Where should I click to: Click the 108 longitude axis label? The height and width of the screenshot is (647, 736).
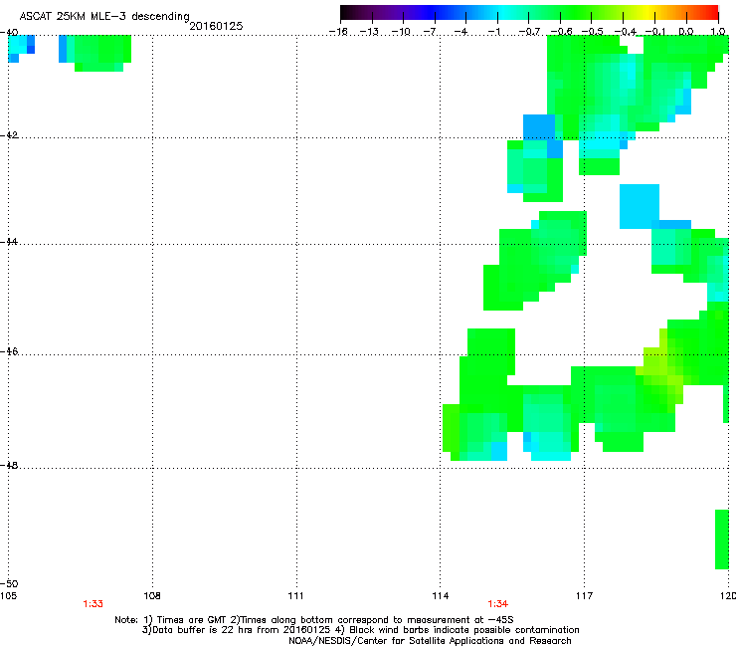(152, 596)
